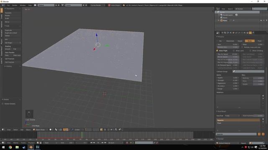The image size is (268, 150).
Task: Click the 3D View editor type icon
Action: [x=3, y=130]
